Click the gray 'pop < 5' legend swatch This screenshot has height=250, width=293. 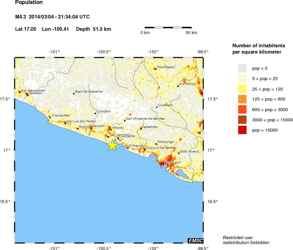tap(243, 68)
